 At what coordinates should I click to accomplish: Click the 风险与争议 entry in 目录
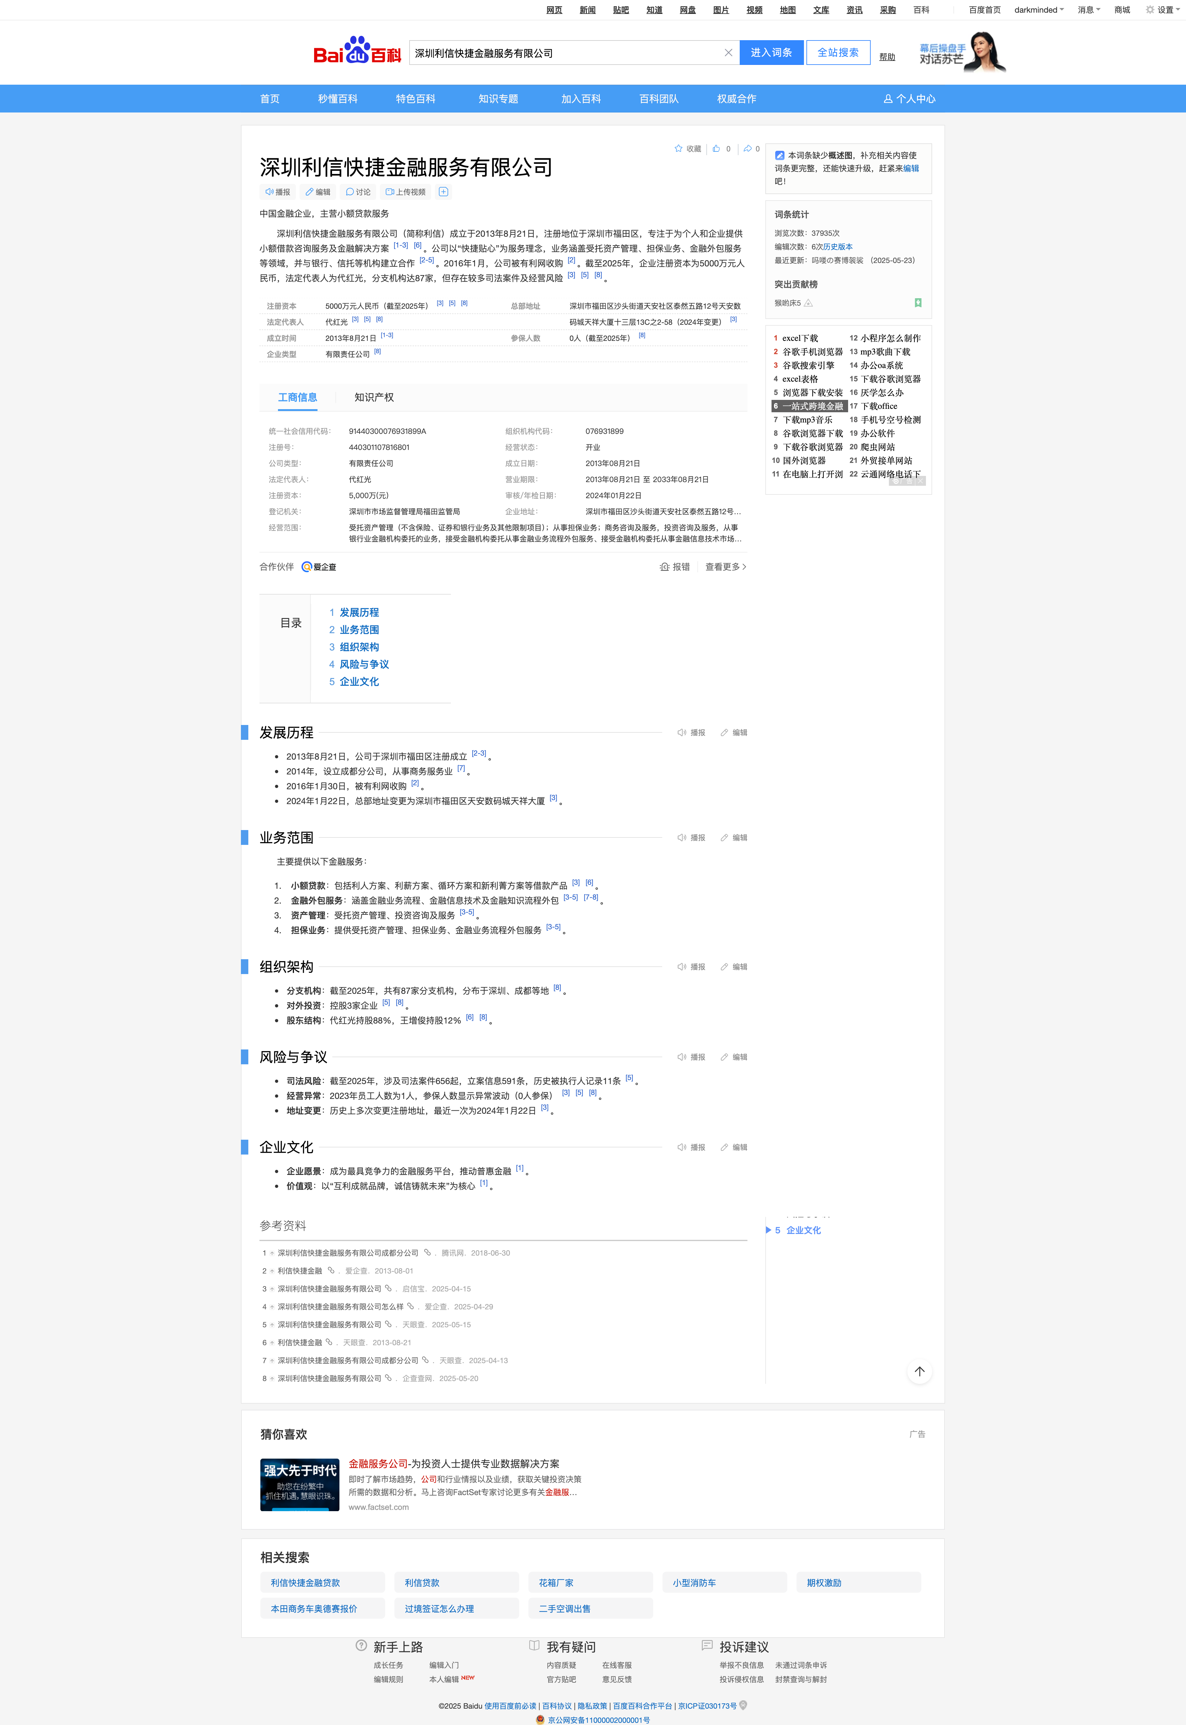point(364,664)
